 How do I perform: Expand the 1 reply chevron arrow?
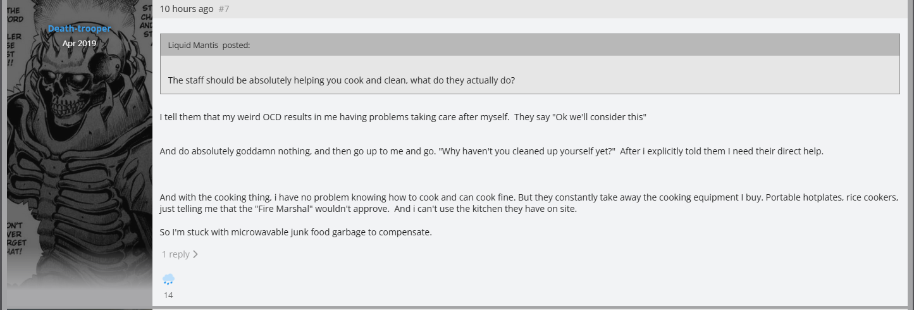(x=195, y=254)
